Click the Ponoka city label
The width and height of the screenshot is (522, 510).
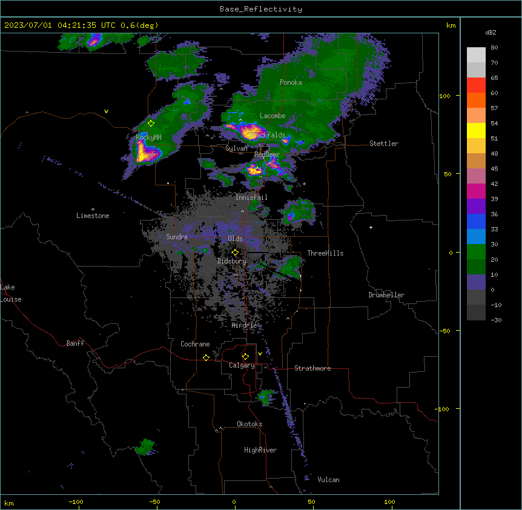[x=291, y=82]
